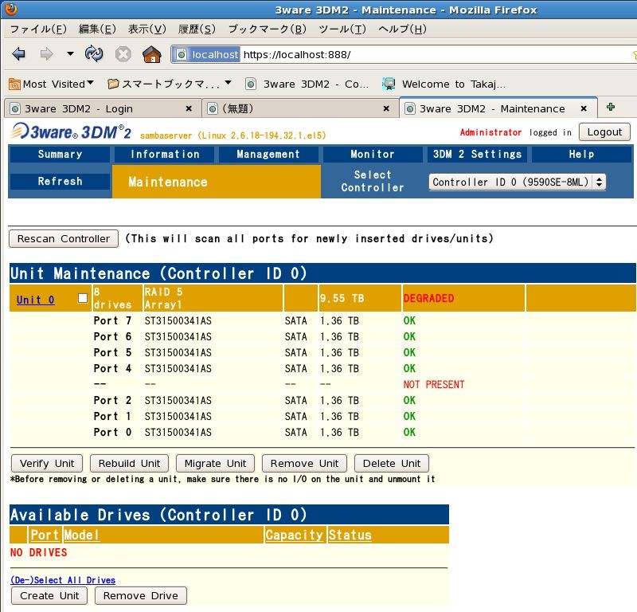This screenshot has height=612, width=637.
Task: Click the NO DRIVES text
Action: pyautogui.click(x=38, y=552)
